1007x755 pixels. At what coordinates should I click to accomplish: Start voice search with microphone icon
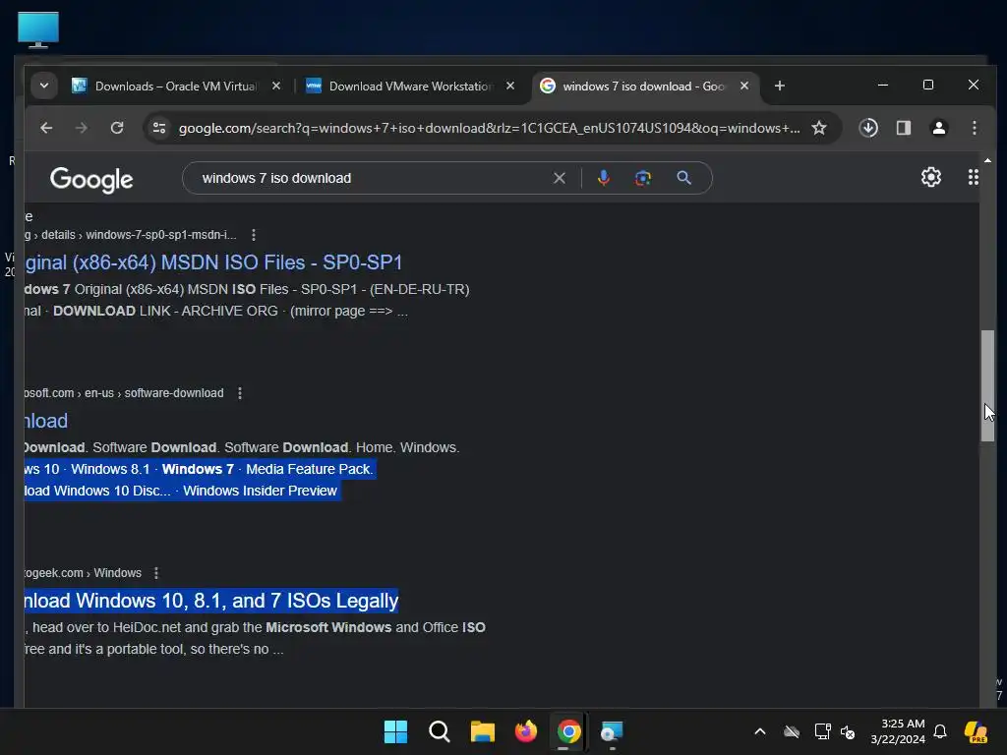click(x=603, y=178)
